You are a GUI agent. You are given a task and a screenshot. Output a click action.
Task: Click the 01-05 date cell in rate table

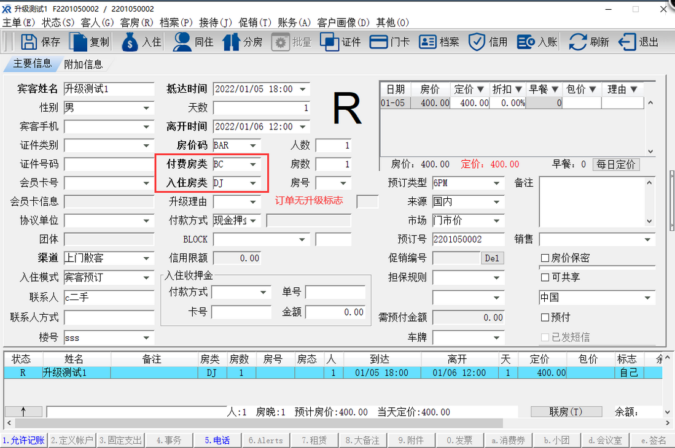coord(395,102)
